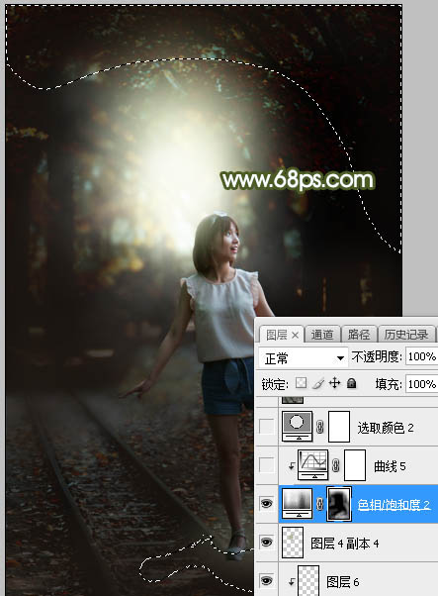Close the 图层 tab with its X
This screenshot has height=596, width=438.
click(x=295, y=336)
